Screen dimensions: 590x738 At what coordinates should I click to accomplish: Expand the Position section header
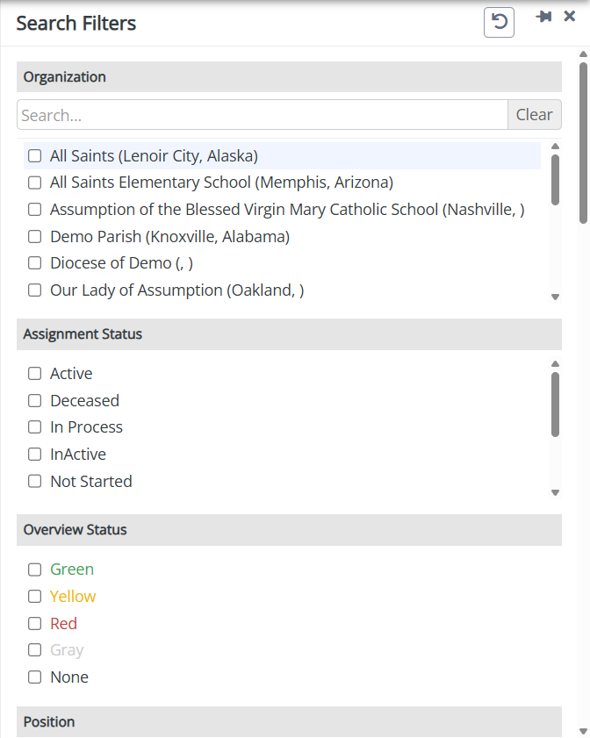289,722
